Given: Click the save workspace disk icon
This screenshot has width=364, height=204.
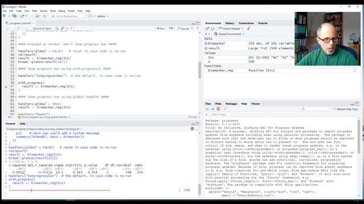Looking at the screenshot, I should (213, 28).
